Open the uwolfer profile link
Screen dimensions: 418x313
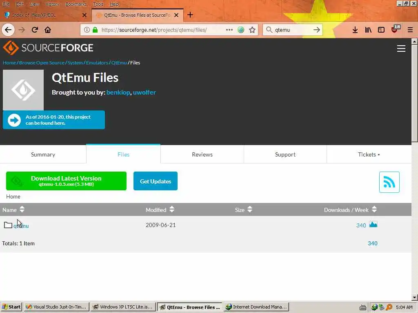[x=144, y=93]
